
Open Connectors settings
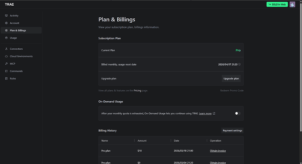pos(21,49)
